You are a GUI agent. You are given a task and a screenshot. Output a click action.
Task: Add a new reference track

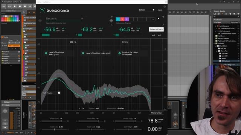click(153, 19)
